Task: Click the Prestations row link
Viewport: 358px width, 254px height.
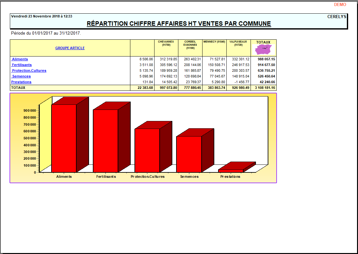Action: coord(21,82)
